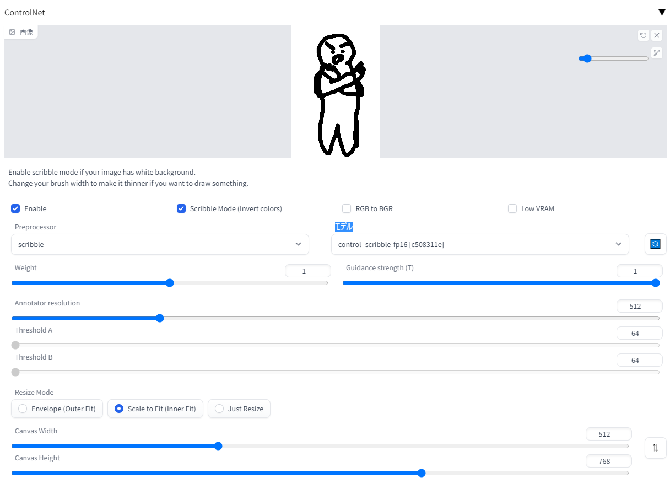
Task: Swap canvas width and height
Action: click(655, 448)
